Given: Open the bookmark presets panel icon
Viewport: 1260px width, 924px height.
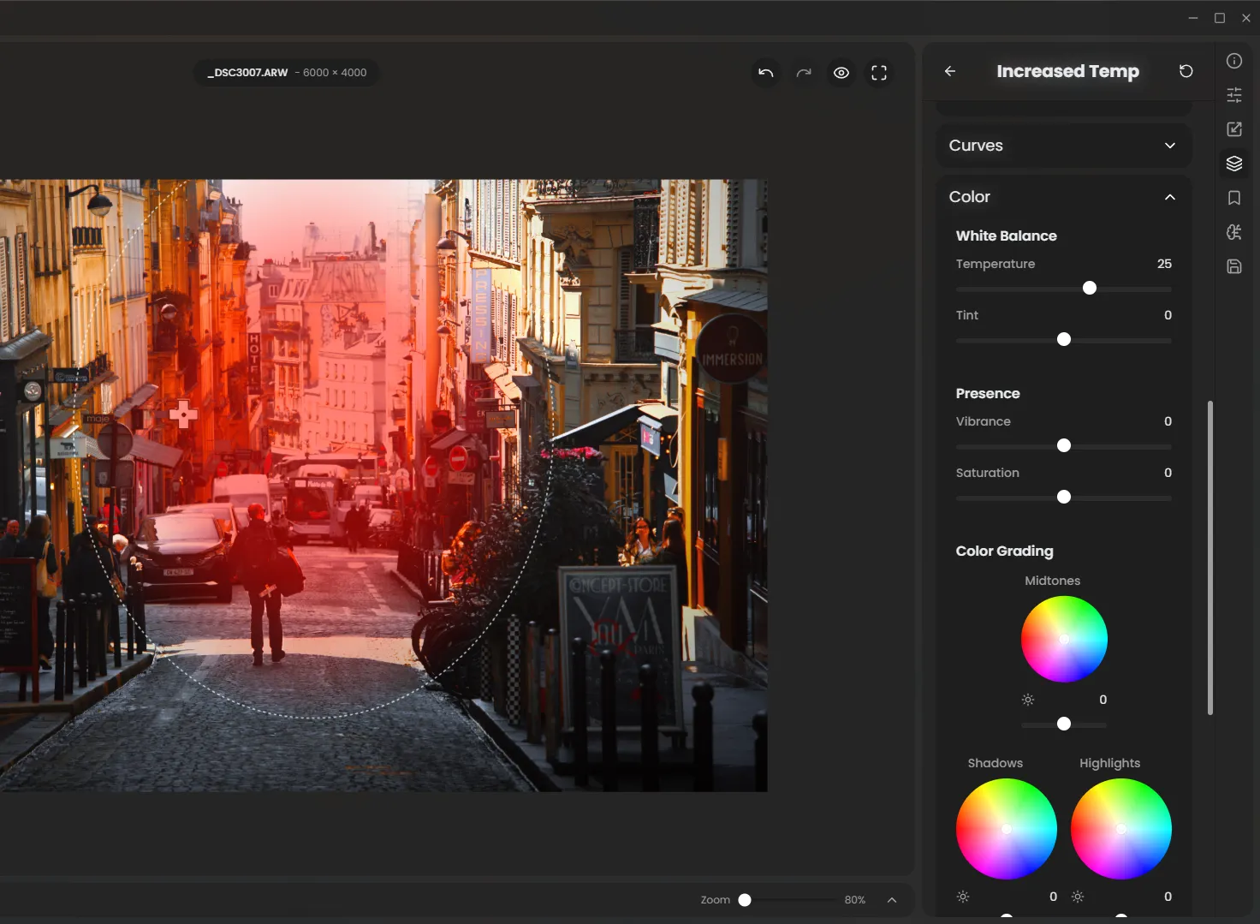Looking at the screenshot, I should click(1233, 198).
